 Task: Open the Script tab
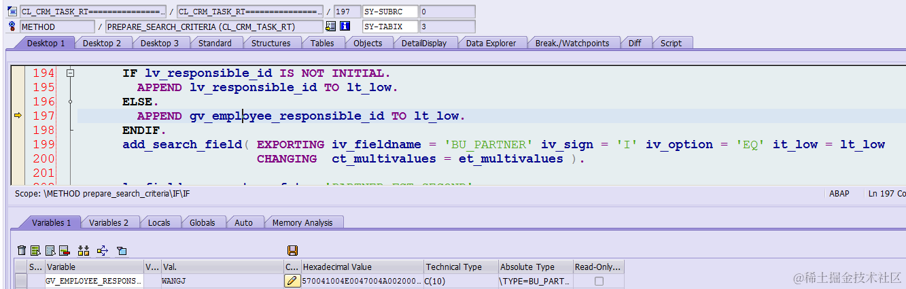[x=671, y=43]
